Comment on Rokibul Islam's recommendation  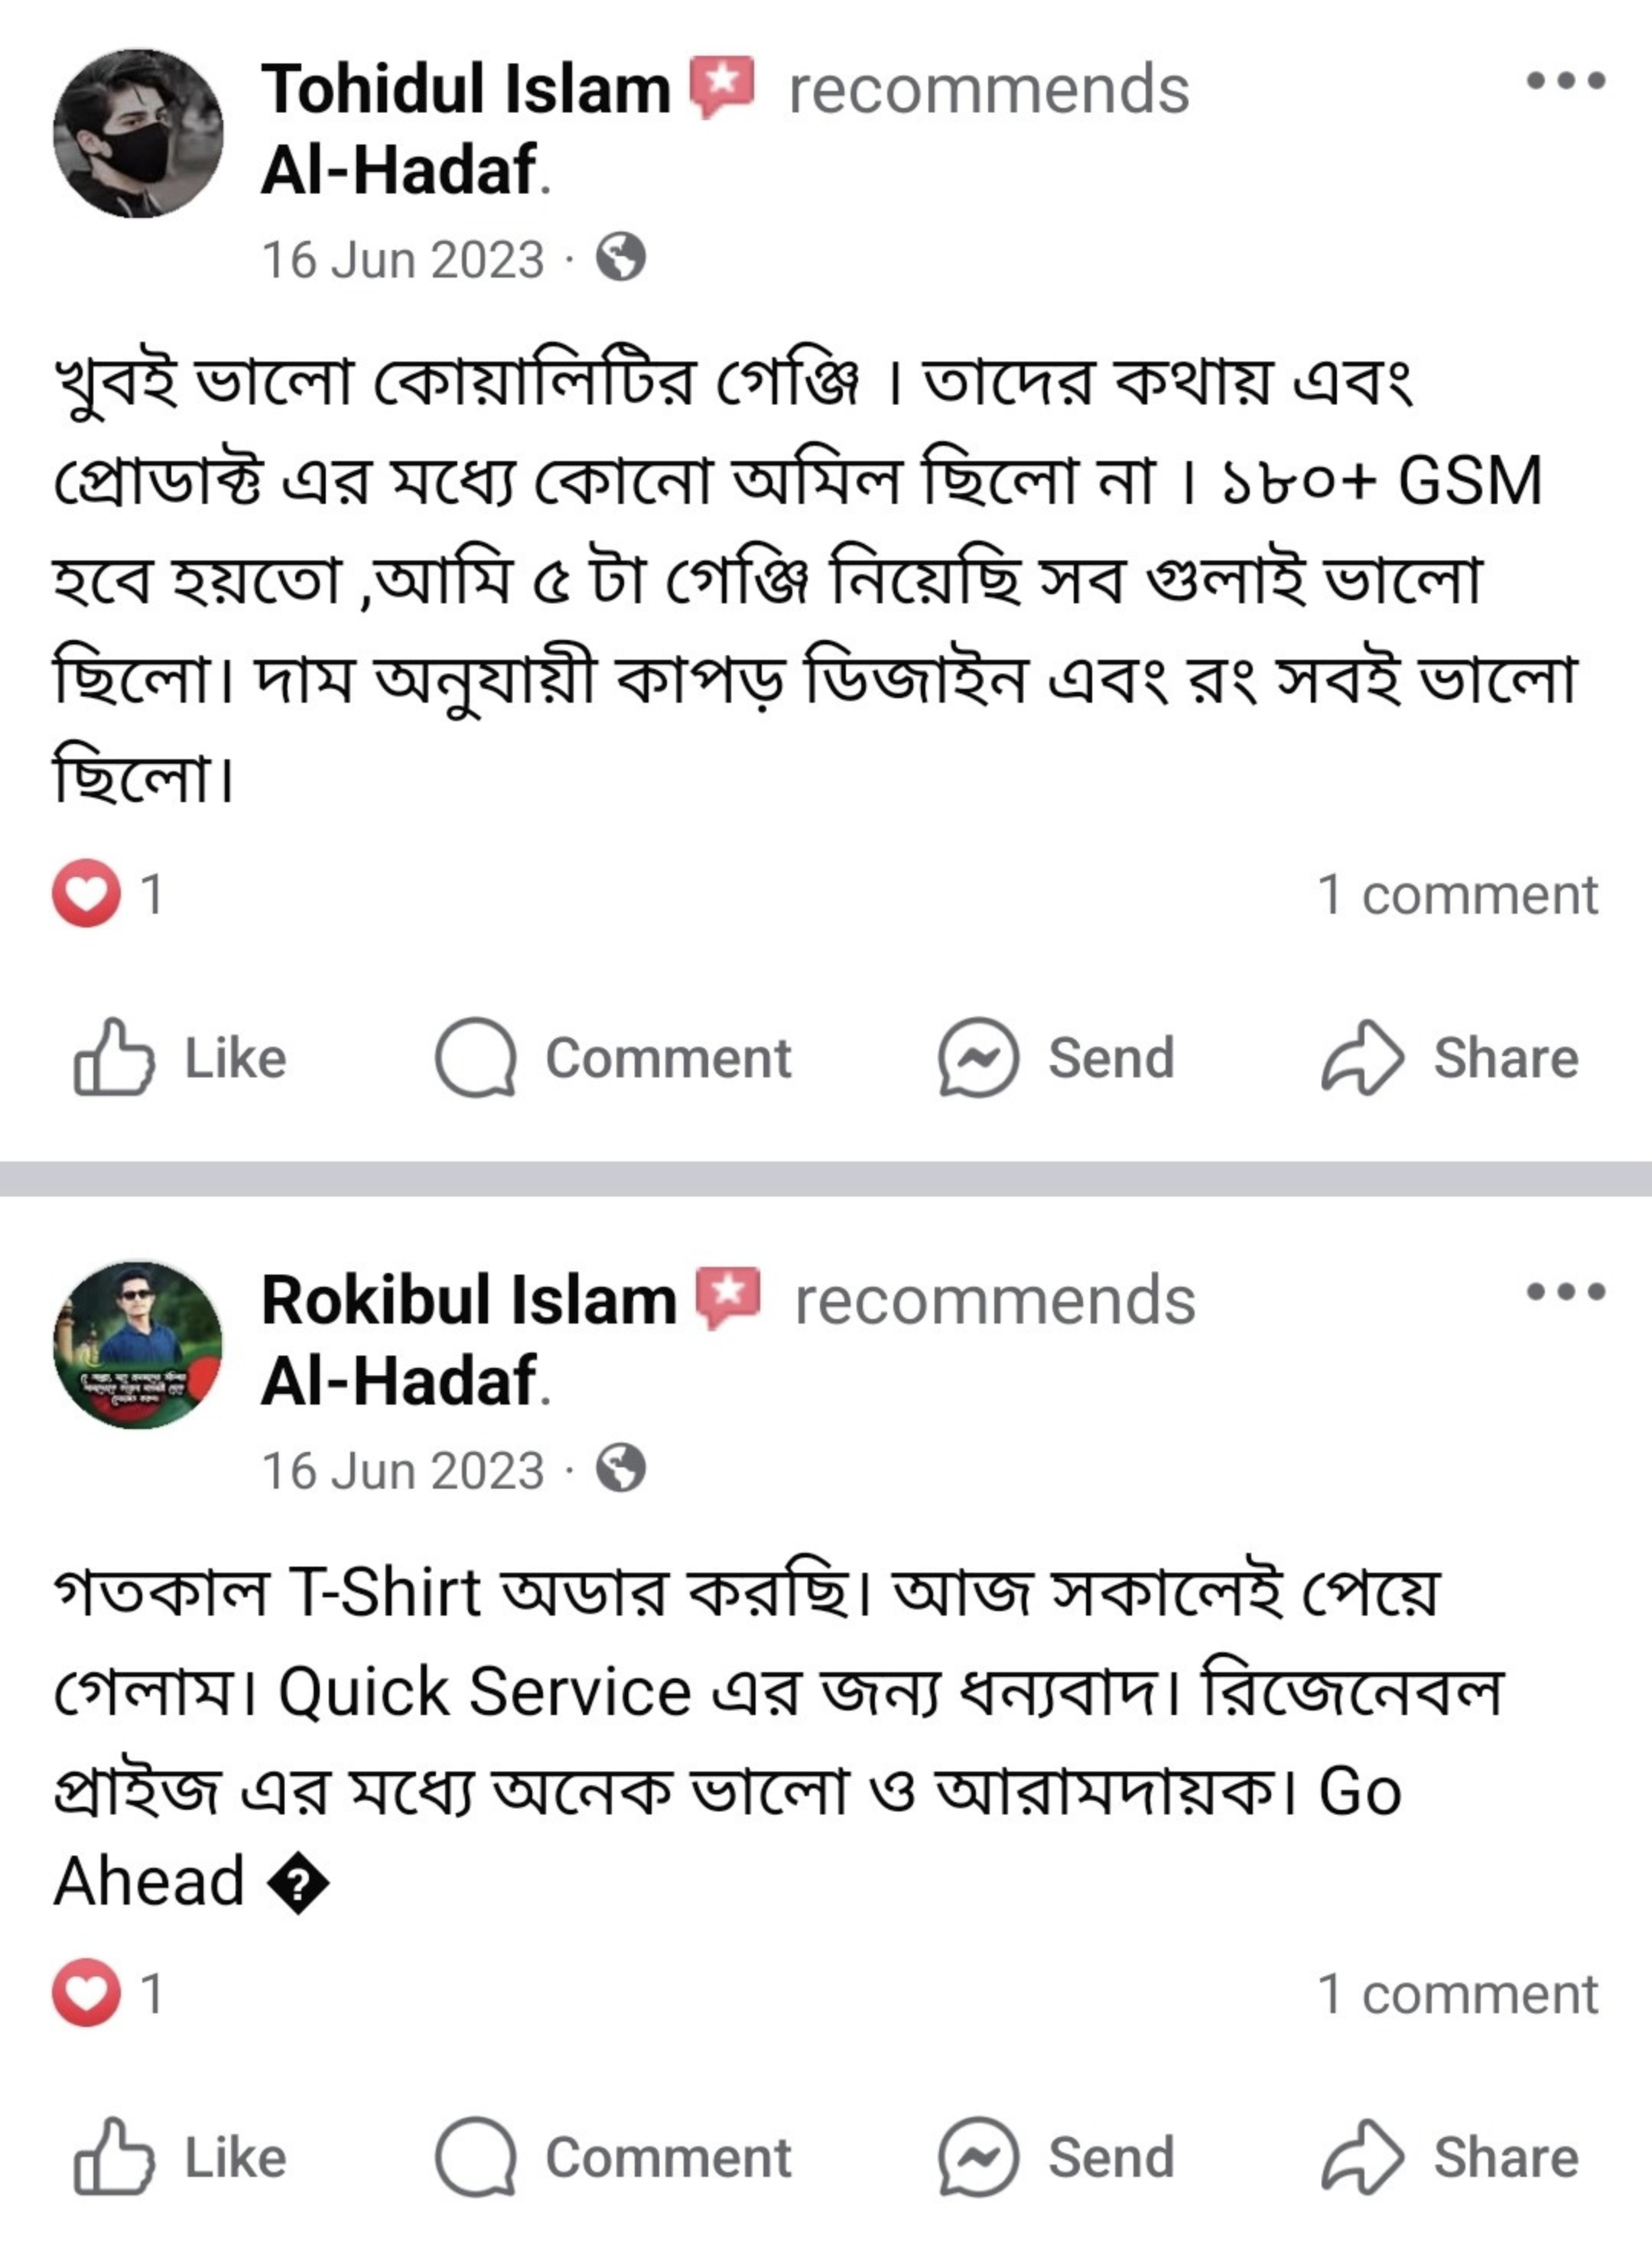point(613,2157)
